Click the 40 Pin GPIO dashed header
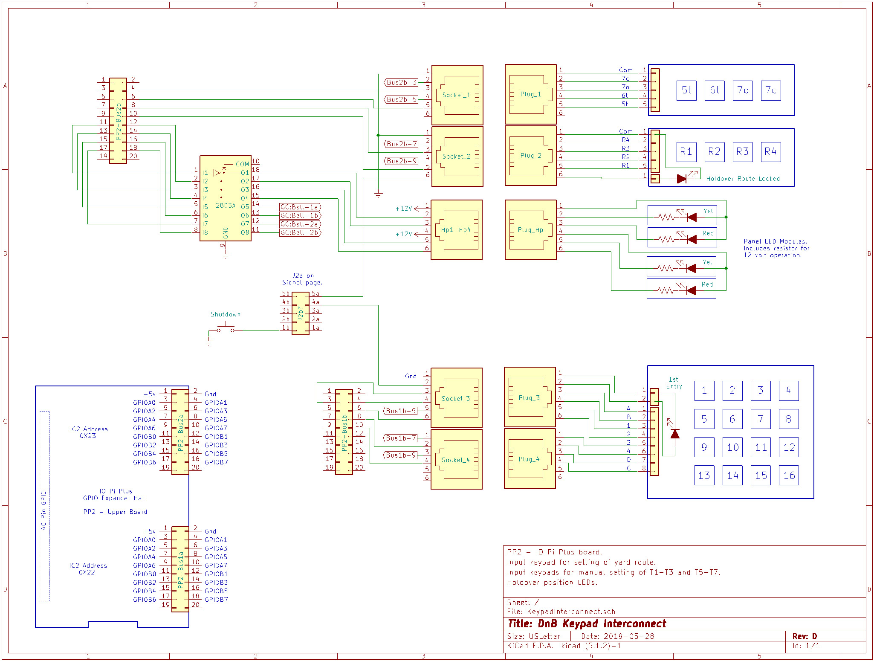 (44, 506)
